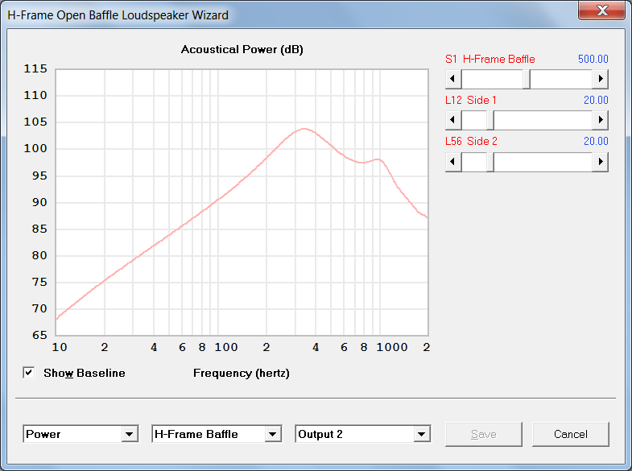Screen dimensions: 632x471
Task: Click the acoustical power curve peak
Action: point(304,129)
